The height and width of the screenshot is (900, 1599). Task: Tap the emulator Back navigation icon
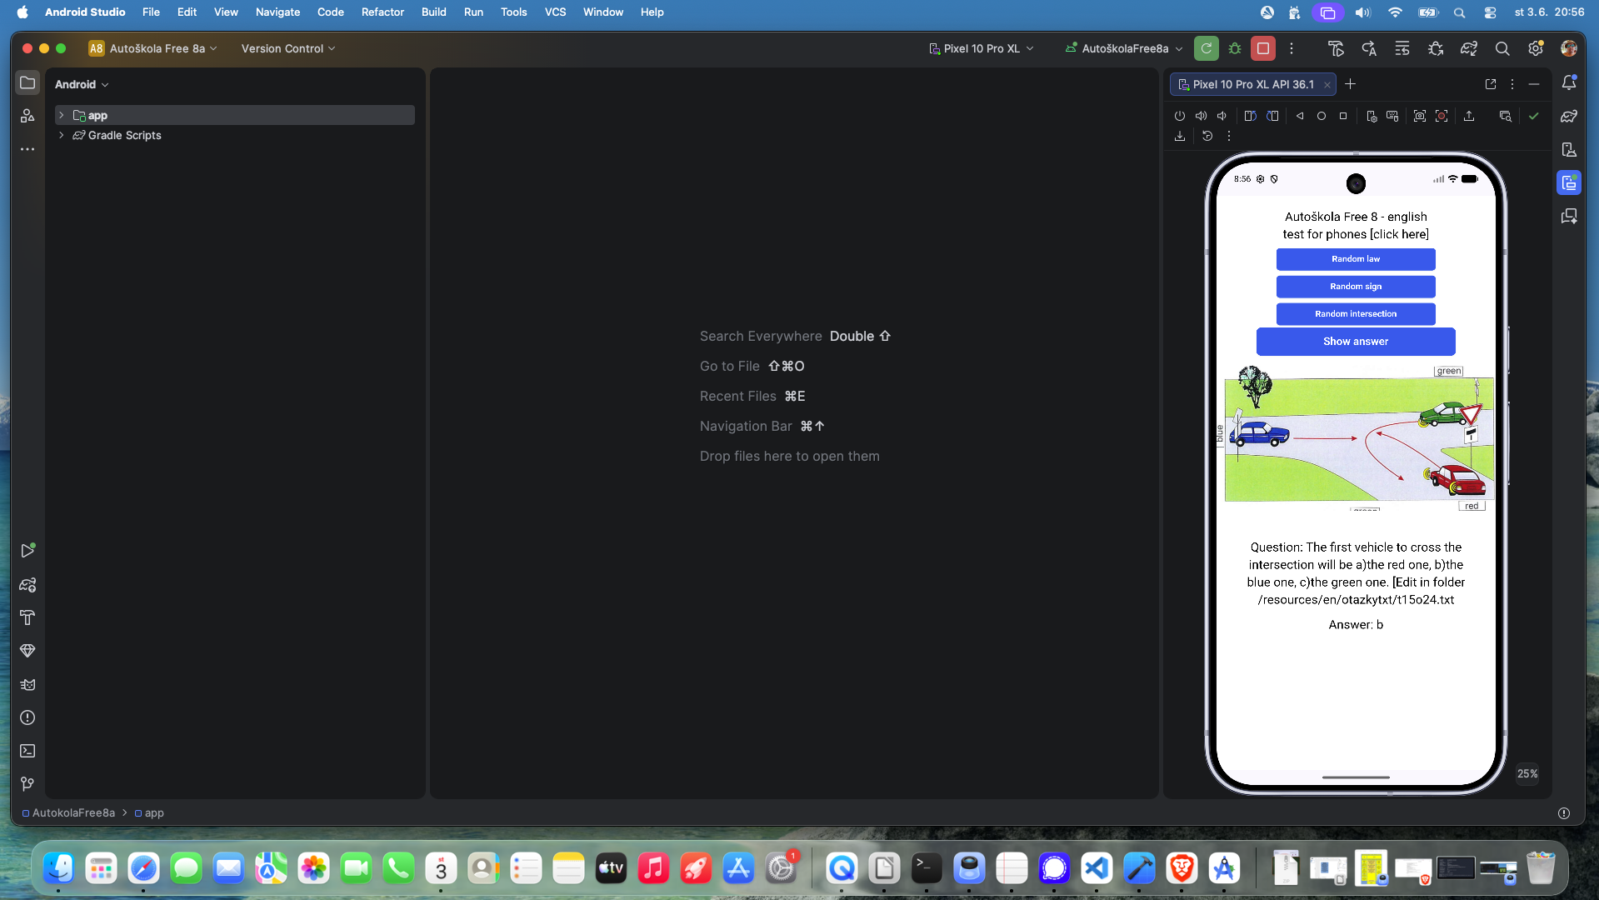coord(1300,116)
